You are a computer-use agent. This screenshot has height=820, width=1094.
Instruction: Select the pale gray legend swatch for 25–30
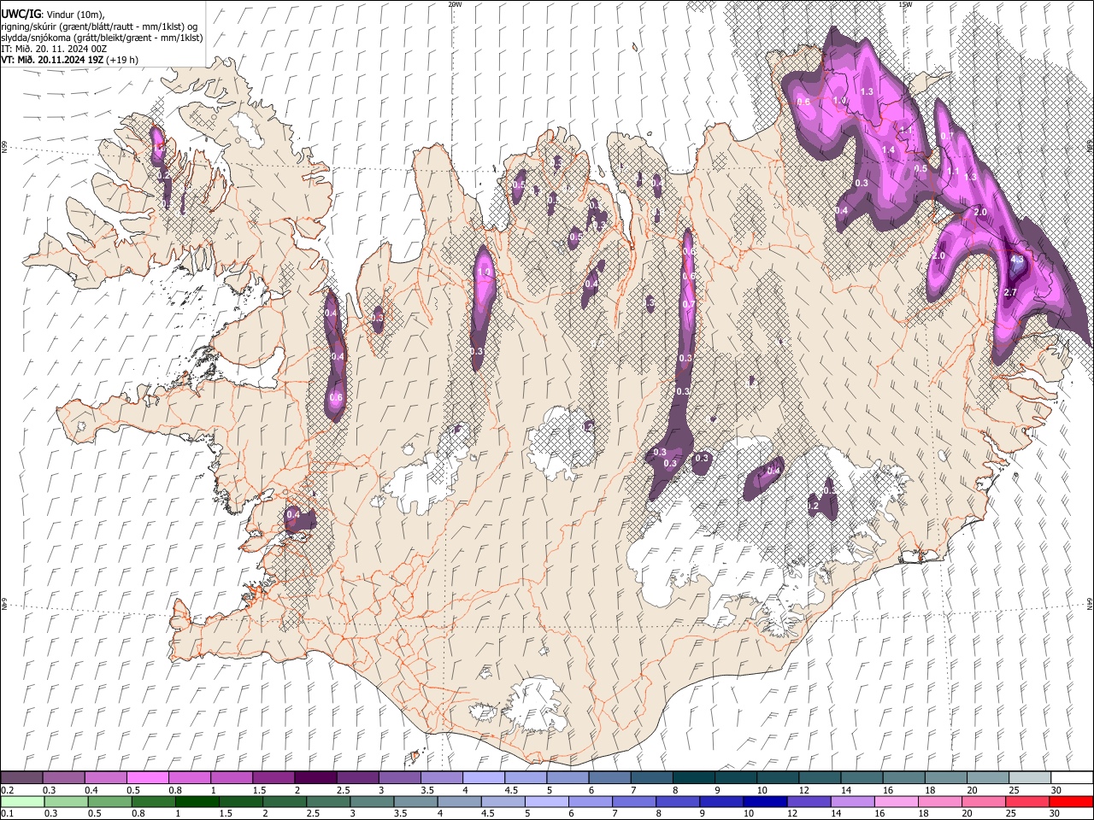pos(1031,777)
